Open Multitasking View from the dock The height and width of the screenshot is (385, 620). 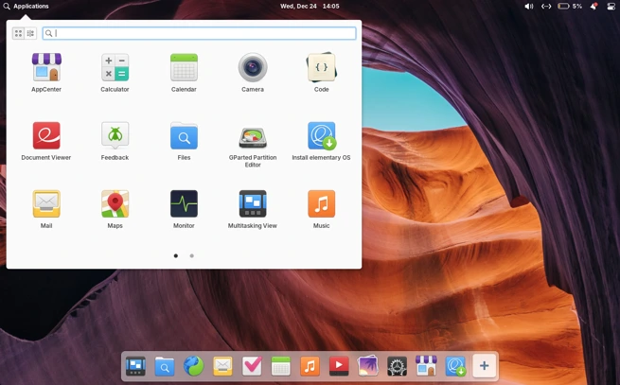click(x=135, y=366)
